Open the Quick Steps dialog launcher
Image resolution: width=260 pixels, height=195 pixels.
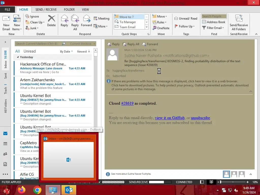click(x=148, y=34)
